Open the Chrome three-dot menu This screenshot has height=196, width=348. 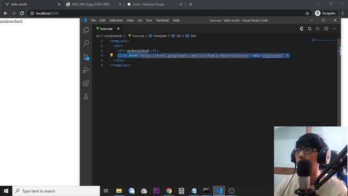(x=343, y=13)
